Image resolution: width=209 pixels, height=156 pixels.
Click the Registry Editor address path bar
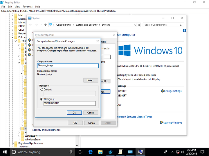pyautogui.click(x=105, y=11)
